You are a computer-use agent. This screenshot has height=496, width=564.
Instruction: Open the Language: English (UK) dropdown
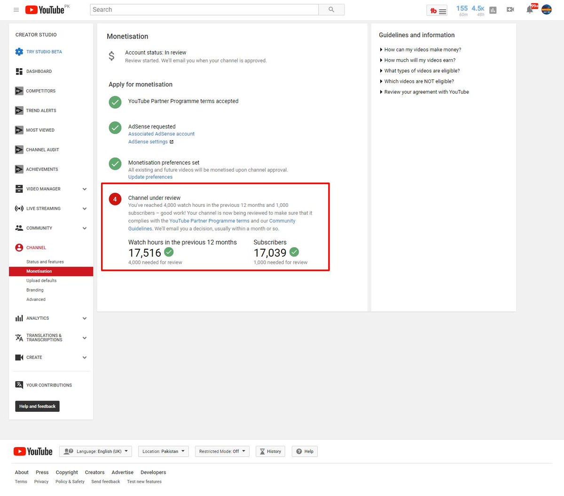(95, 451)
